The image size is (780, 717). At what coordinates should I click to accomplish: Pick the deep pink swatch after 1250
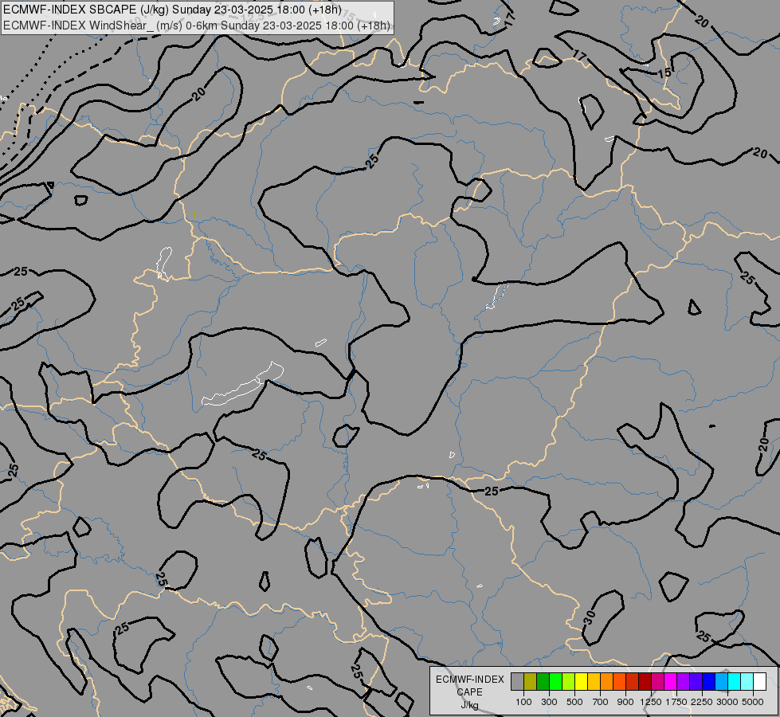point(657,681)
